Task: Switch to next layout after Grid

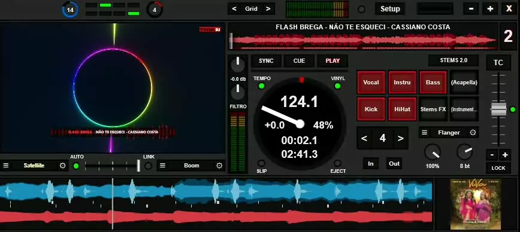Action: 268,9
